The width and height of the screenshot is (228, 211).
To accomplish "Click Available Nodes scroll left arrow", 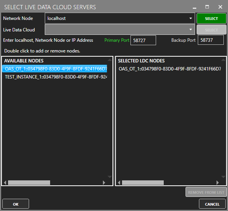I will tap(5, 183).
